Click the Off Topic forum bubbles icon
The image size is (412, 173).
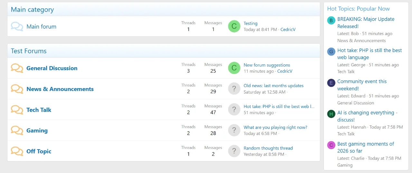(17, 151)
